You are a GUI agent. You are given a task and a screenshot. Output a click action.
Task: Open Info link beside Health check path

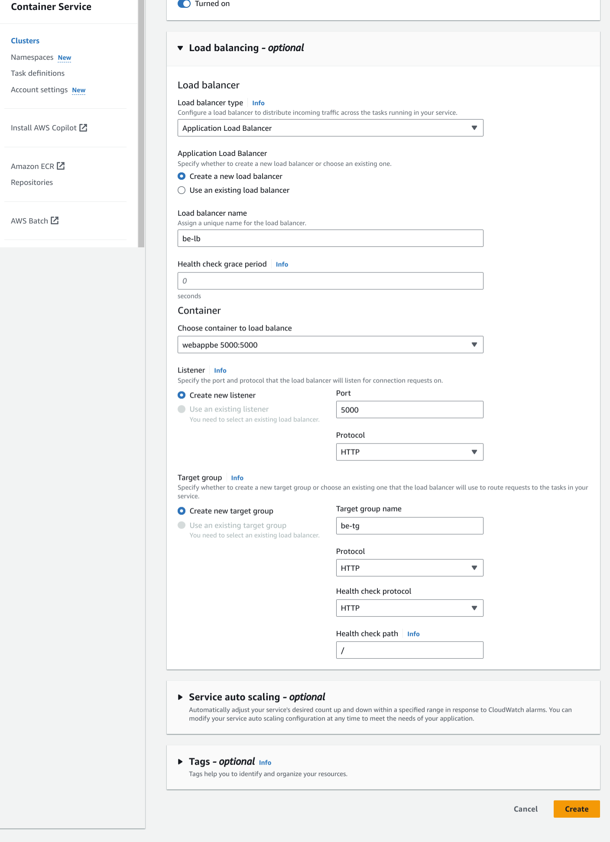point(413,634)
